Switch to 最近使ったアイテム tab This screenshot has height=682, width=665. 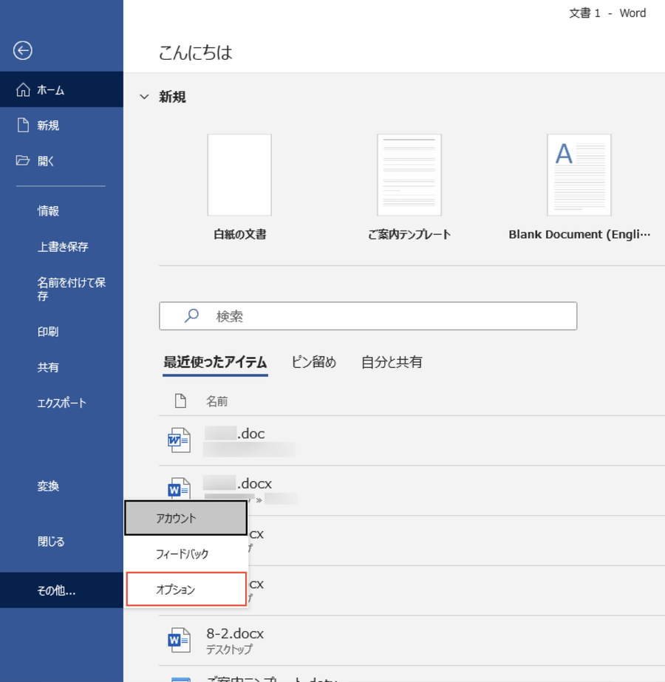(x=215, y=362)
